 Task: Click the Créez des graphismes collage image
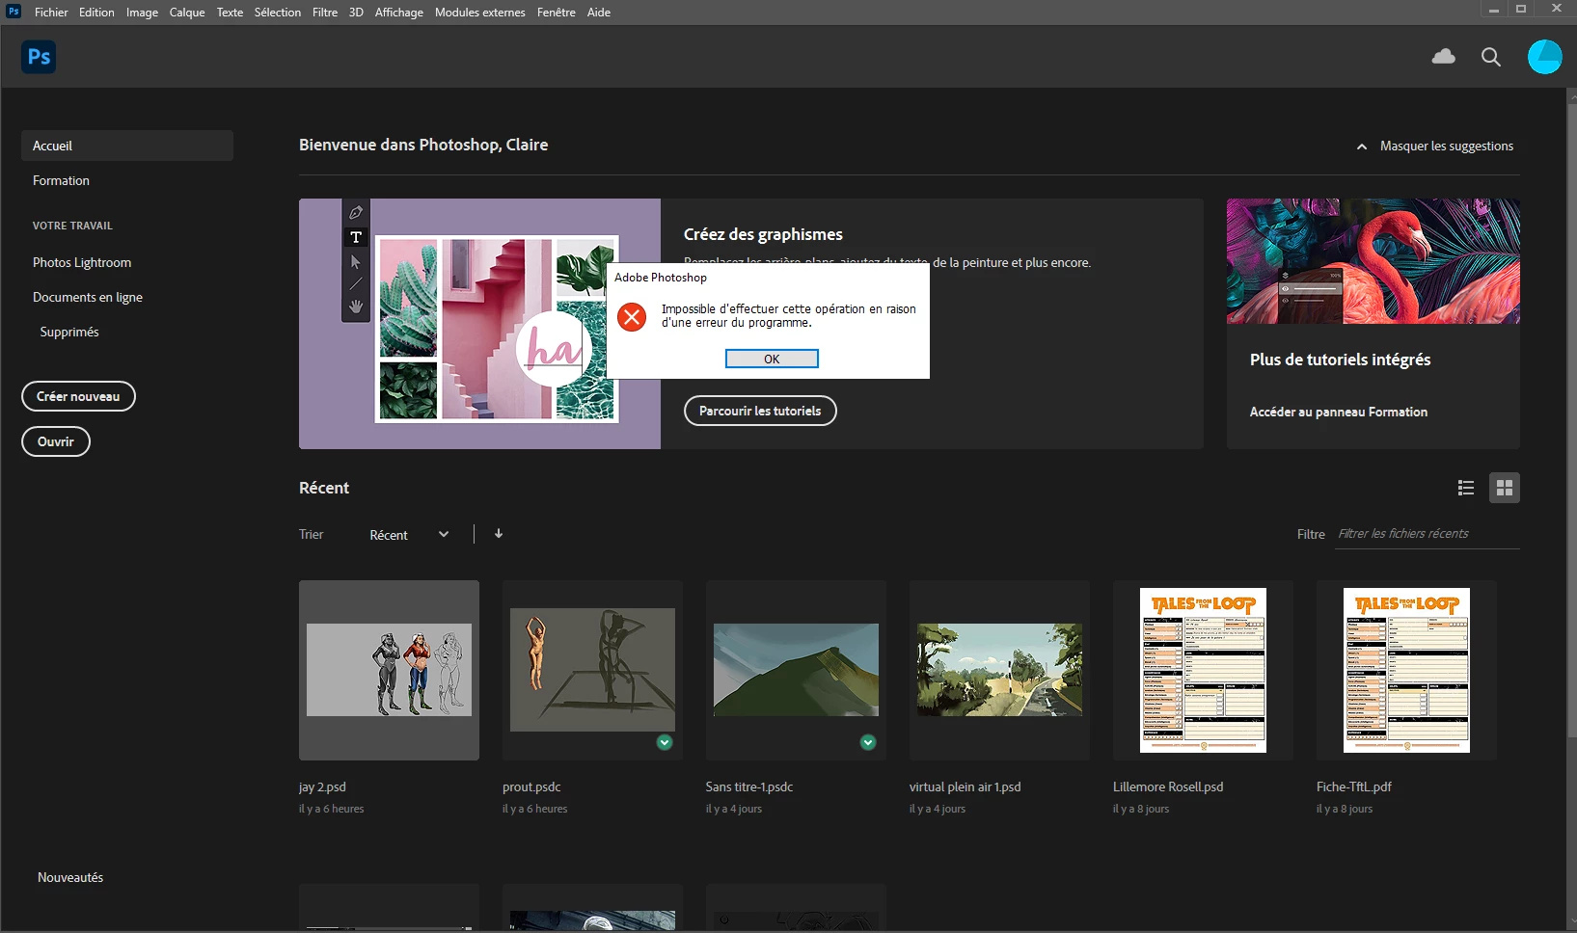(x=479, y=324)
